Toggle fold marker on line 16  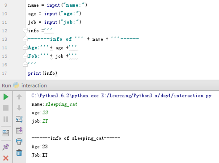pyautogui.click(x=25, y=64)
